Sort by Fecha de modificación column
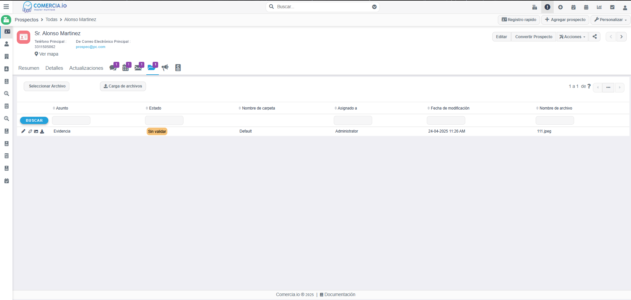Screen dimensions: 631x300 click(x=449, y=108)
